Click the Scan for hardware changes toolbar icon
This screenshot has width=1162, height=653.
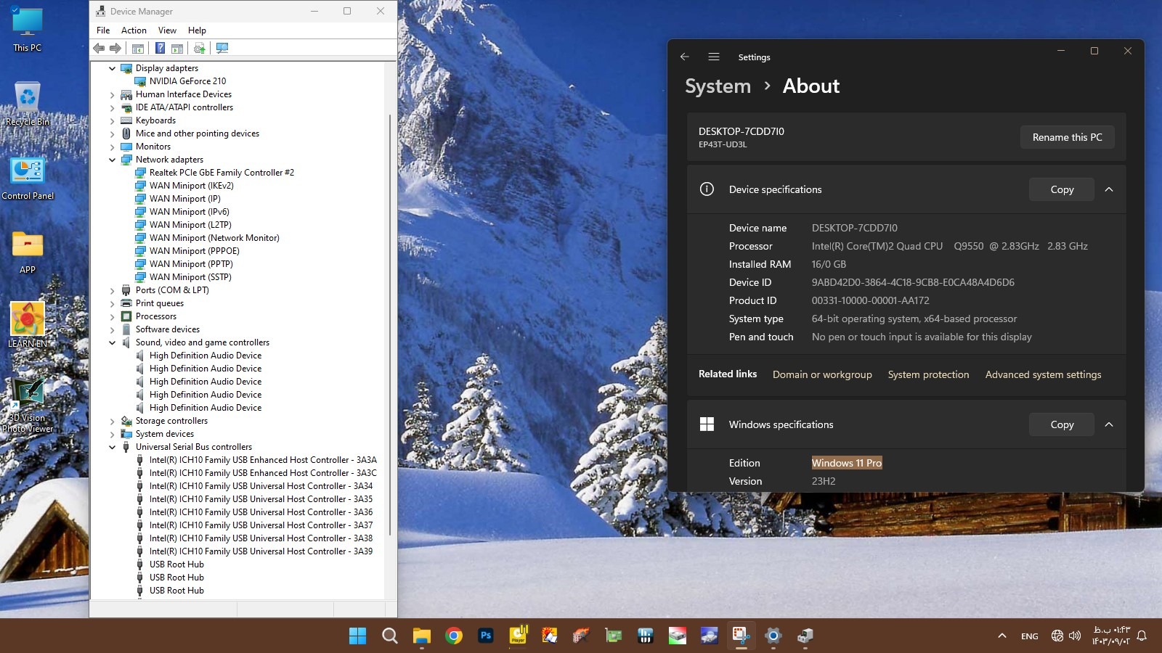point(222,48)
